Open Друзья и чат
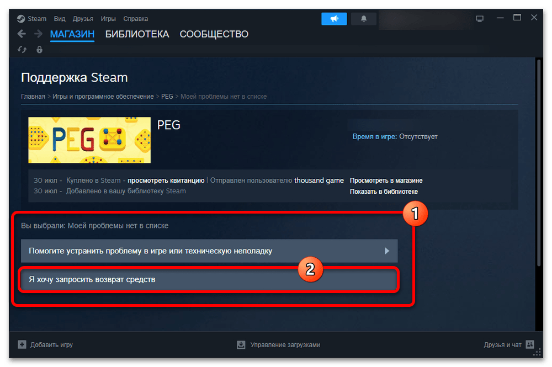The image size is (552, 367). point(502,345)
